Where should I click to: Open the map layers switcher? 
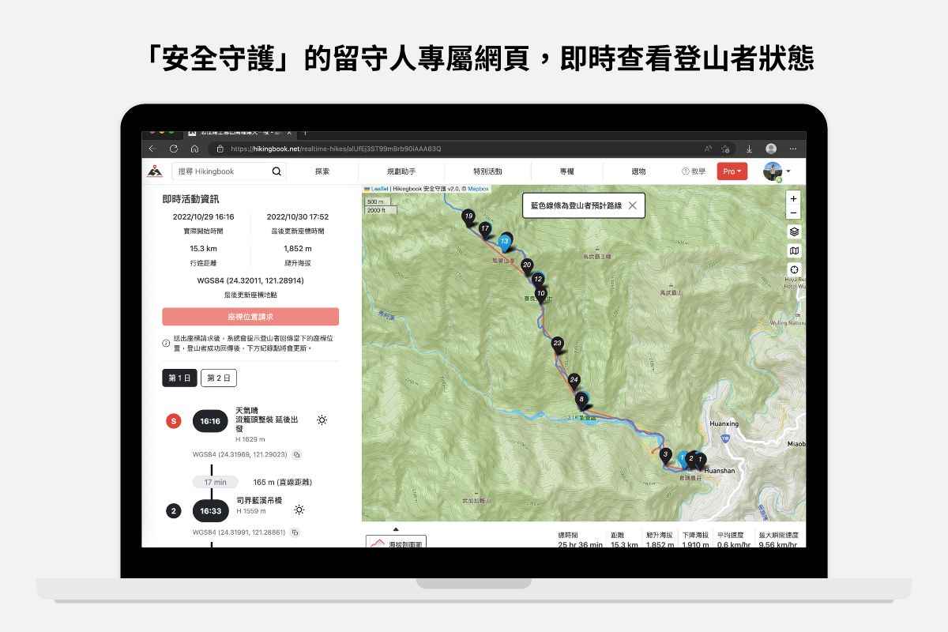point(794,231)
